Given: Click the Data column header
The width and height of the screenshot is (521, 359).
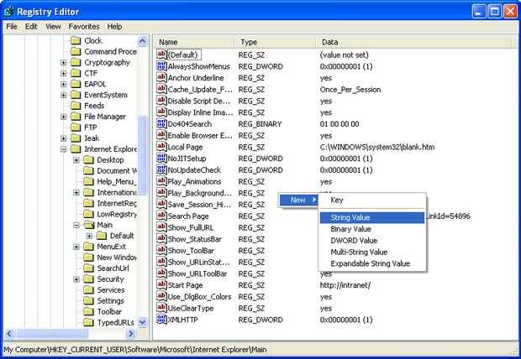Looking at the screenshot, I should 412,42.
